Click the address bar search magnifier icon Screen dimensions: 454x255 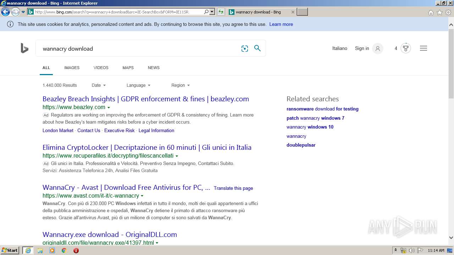pyautogui.click(x=206, y=12)
